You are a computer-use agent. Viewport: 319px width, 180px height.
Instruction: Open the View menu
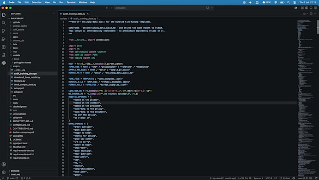click(x=47, y=2)
